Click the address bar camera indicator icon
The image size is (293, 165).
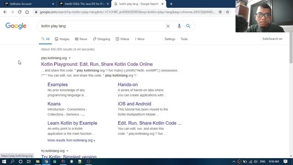(x=220, y=12)
